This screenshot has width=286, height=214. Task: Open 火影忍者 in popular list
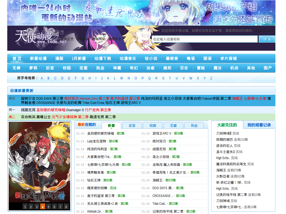click(x=223, y=176)
